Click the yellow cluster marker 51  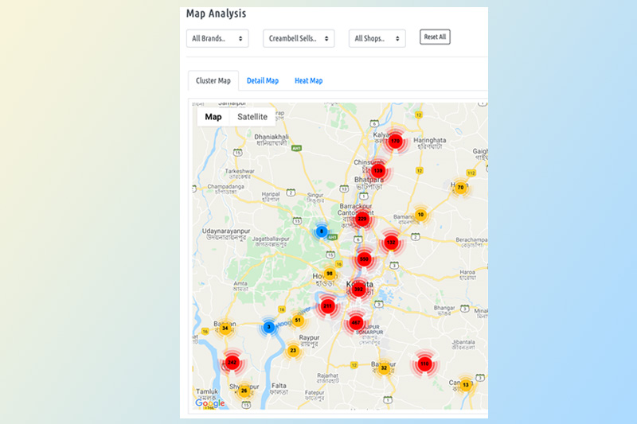[298, 321]
